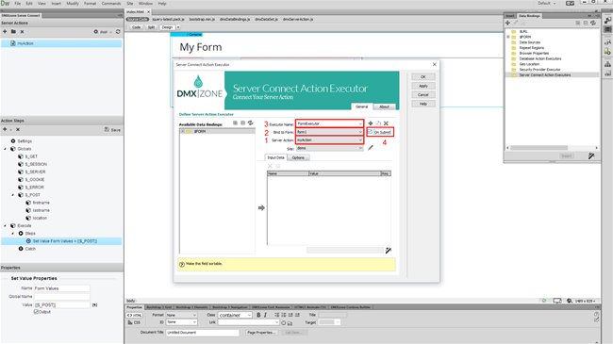Collapse the Globals node

pos(5,149)
